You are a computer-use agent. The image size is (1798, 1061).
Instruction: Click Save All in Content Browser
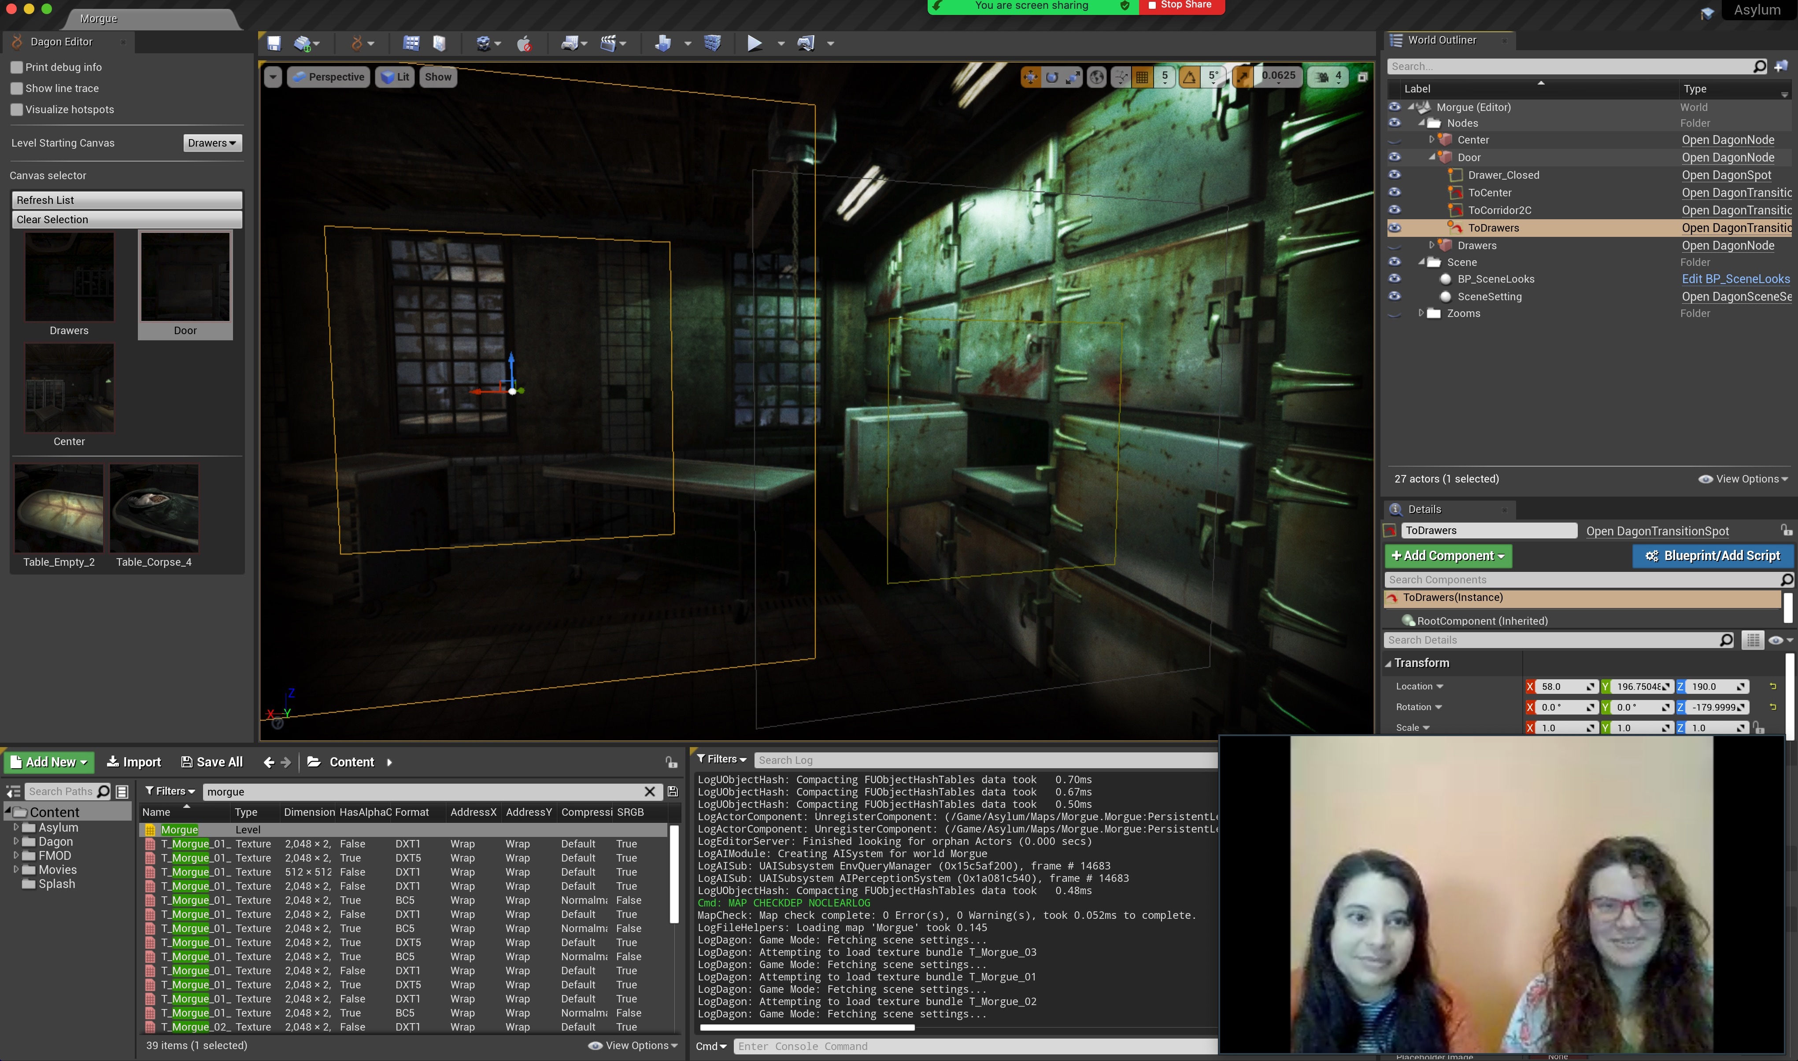212,762
